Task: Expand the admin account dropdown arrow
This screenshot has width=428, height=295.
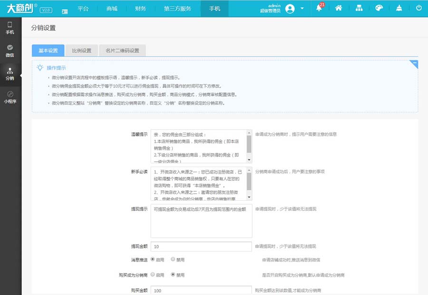Action: point(302,9)
